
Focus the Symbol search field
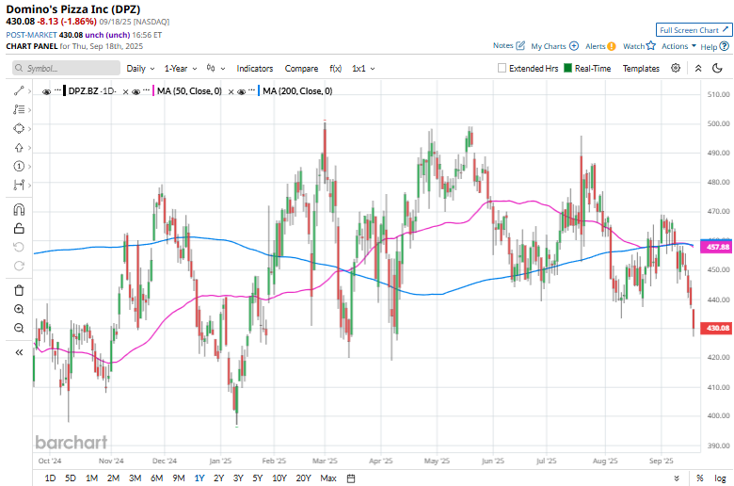(x=66, y=68)
